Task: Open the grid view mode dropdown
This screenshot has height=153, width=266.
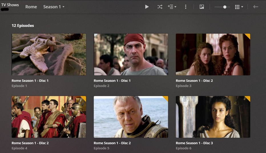Action: (239, 7)
